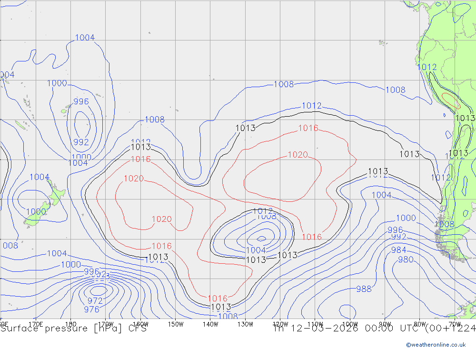Click the weatheronline.co.uk copyright link

436,344
